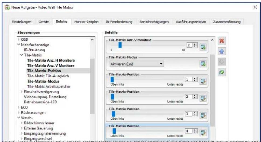Open the Tile-Matrix-Modus dropdown showing Aktivieren (Ein)
261x142 pixels.
136,64
